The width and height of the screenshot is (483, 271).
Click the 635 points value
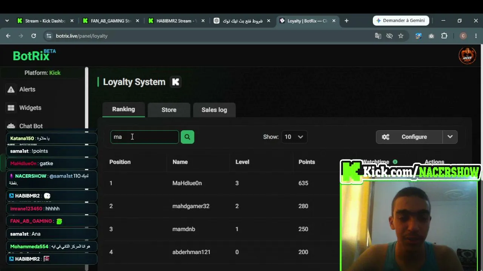pyautogui.click(x=303, y=183)
